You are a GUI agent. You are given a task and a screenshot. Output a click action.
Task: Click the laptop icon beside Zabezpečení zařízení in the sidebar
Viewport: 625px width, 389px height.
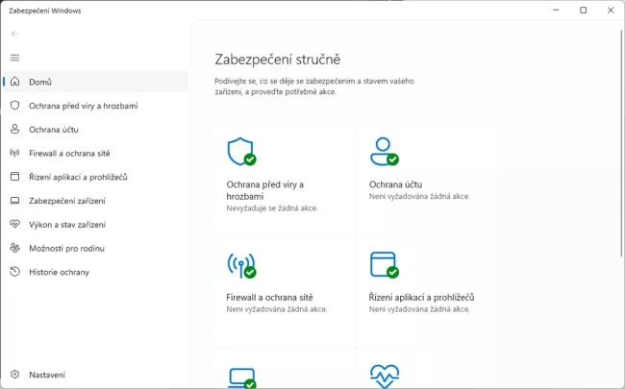click(14, 201)
